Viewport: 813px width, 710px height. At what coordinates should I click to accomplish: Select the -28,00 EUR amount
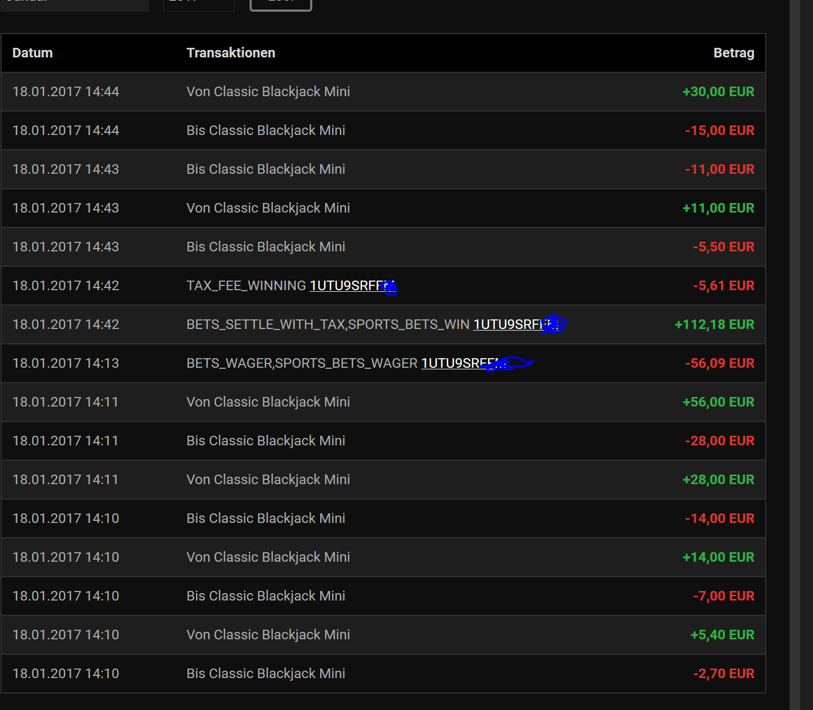720,441
